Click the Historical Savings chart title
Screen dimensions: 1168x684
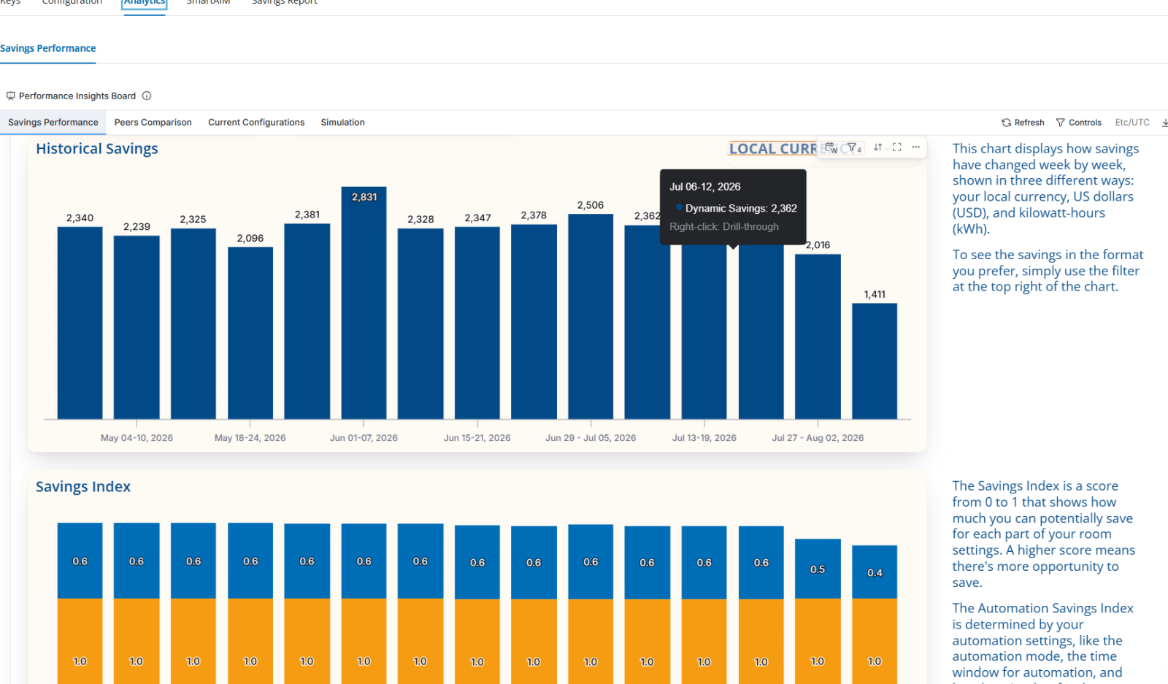pos(97,149)
